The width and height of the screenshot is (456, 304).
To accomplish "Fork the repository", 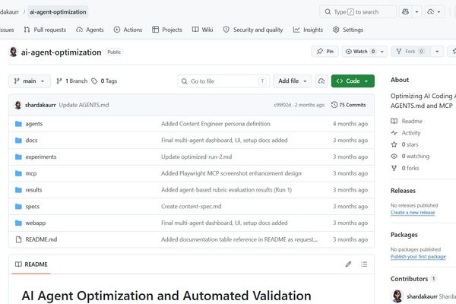I will pyautogui.click(x=410, y=52).
